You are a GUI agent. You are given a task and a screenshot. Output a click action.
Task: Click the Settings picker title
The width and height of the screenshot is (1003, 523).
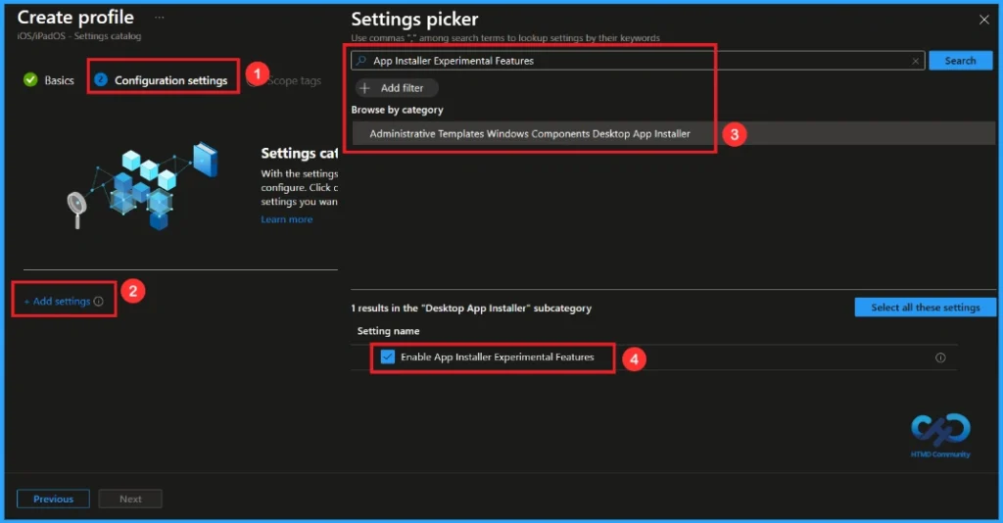414,20
